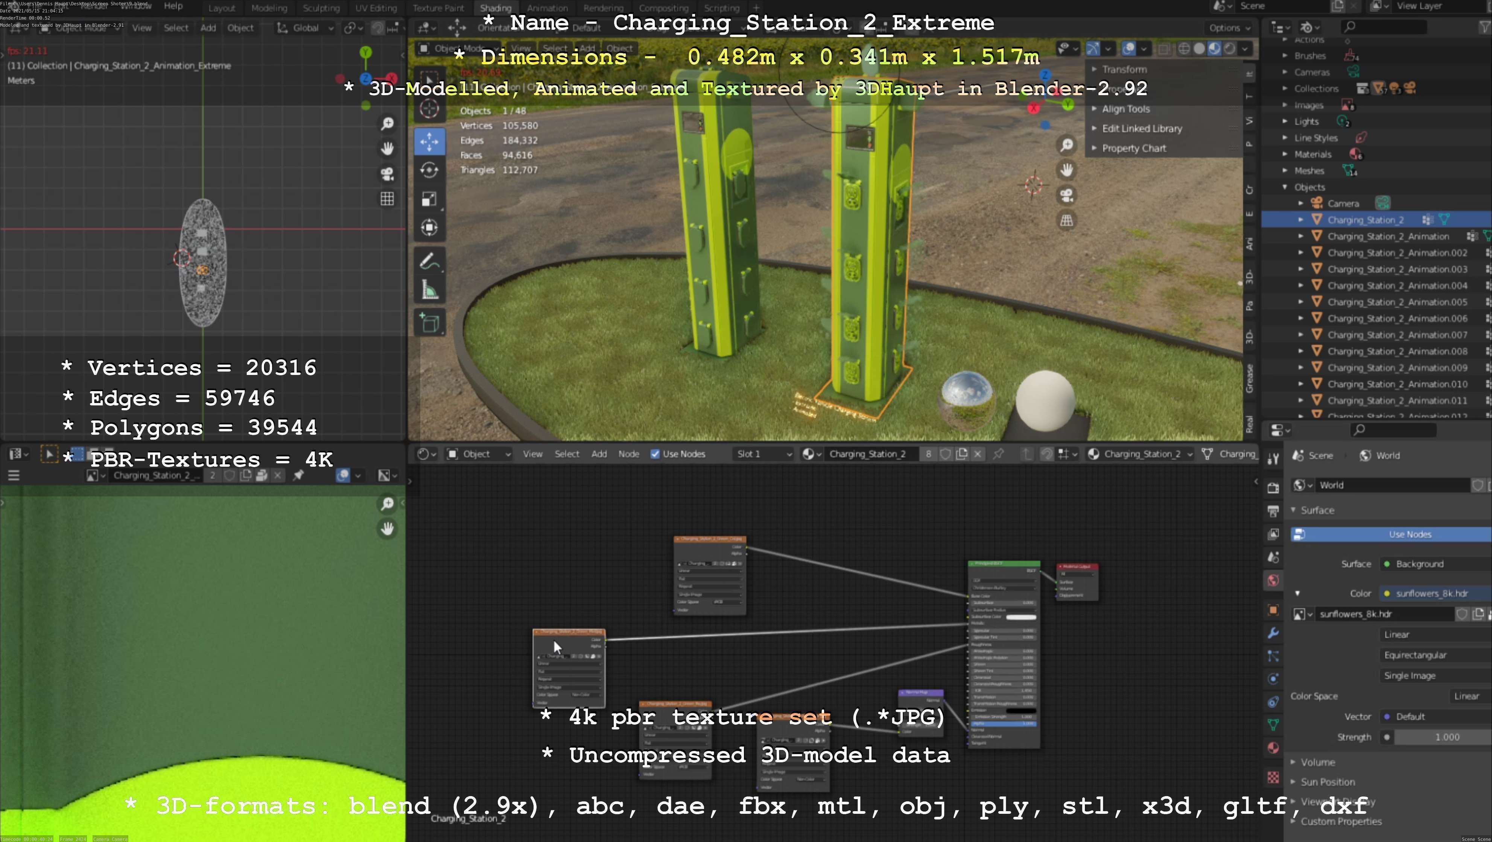Screen dimensions: 1492x842
Task: Toggle camera view in main viewport
Action: (1066, 195)
